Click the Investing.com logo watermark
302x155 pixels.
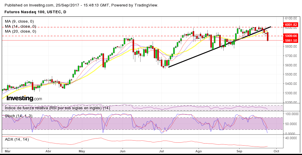[24, 99]
